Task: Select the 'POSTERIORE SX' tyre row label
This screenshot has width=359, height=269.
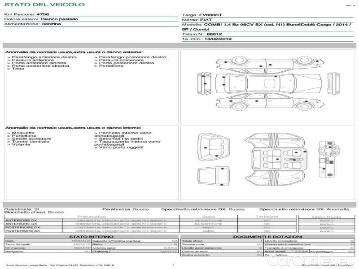Action: point(22,230)
